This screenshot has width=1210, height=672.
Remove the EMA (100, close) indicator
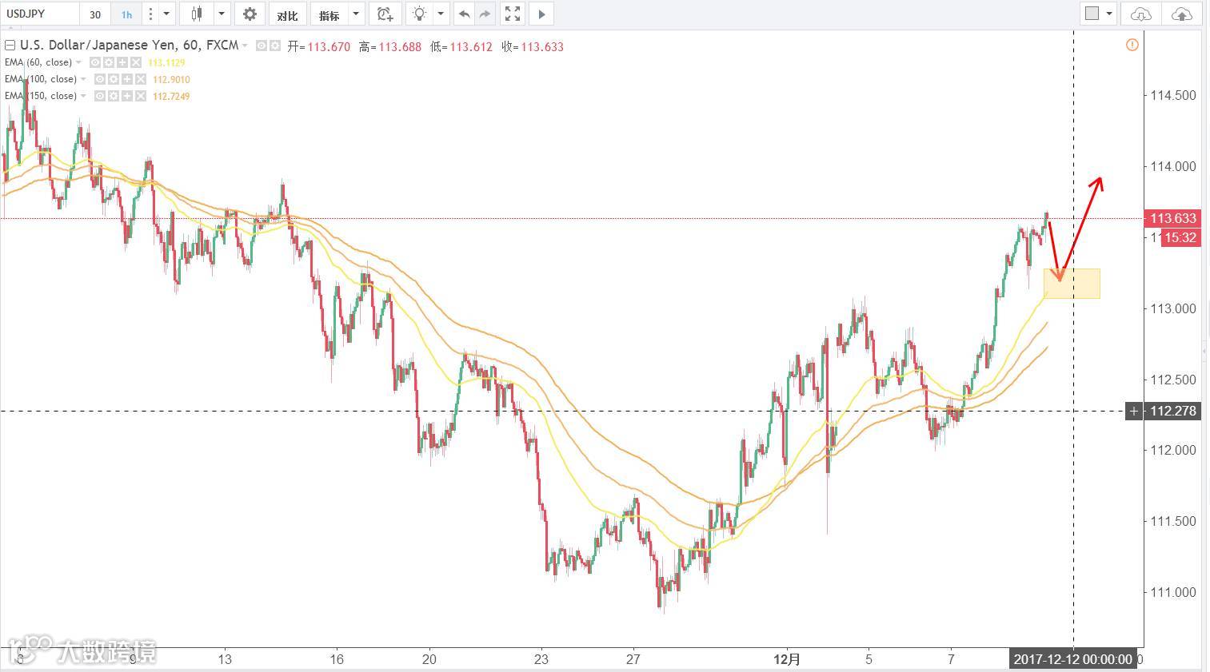[141, 79]
